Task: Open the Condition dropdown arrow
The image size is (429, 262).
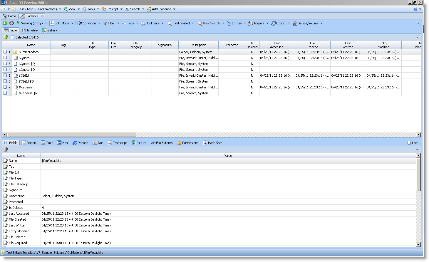Action: 99,23
